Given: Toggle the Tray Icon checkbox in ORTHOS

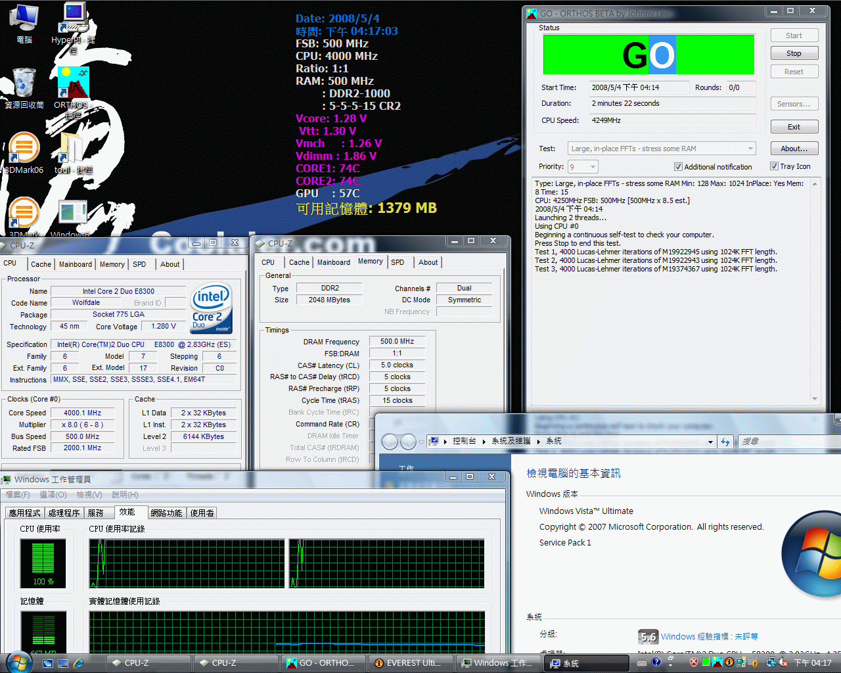Looking at the screenshot, I should [774, 166].
